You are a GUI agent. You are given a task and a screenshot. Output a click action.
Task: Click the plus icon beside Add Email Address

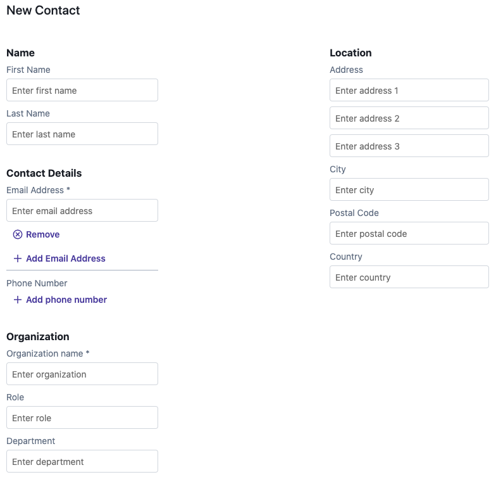[x=18, y=258]
